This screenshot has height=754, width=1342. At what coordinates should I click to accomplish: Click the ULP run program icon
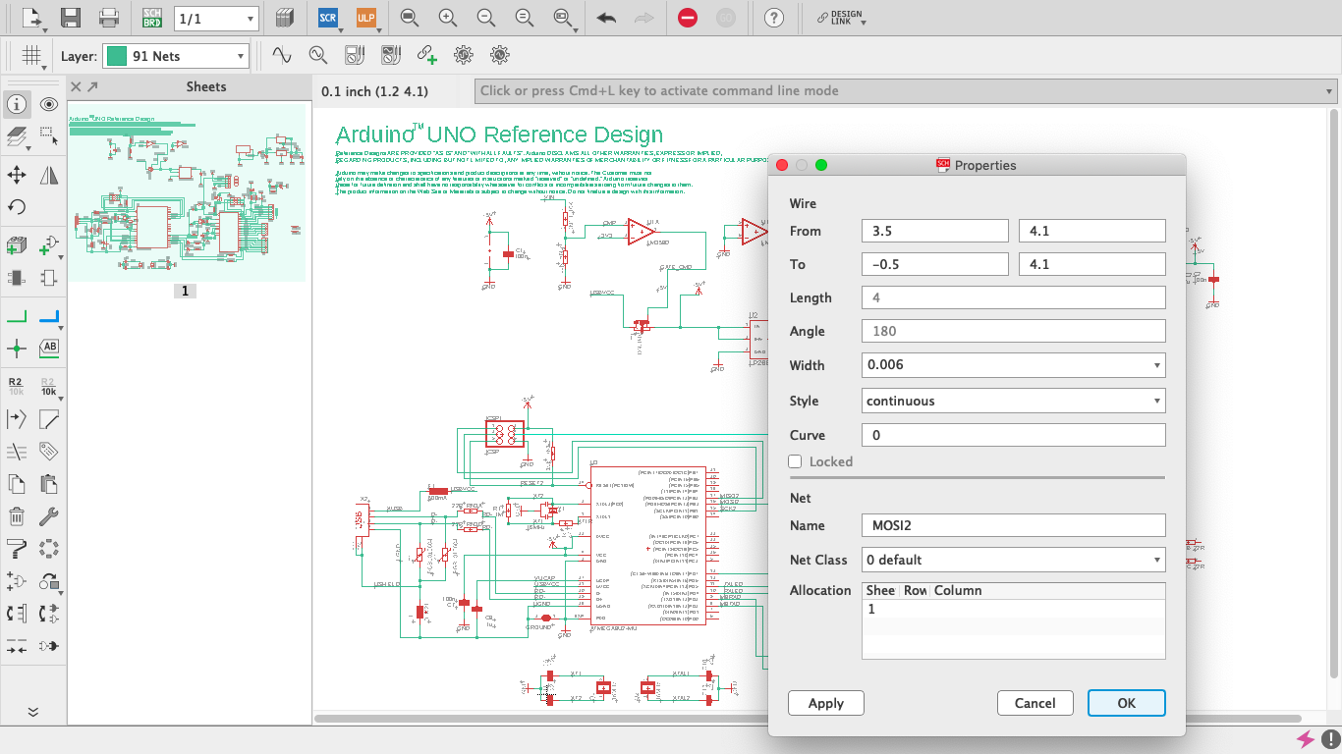pyautogui.click(x=366, y=18)
